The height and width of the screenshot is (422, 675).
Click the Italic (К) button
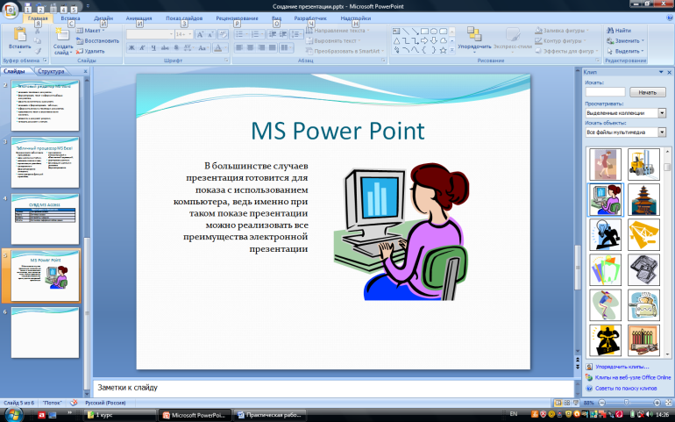[x=143, y=48]
